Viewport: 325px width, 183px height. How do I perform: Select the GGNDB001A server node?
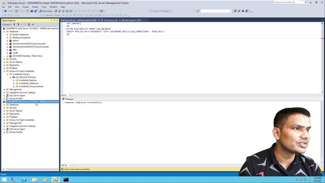pos(32,28)
